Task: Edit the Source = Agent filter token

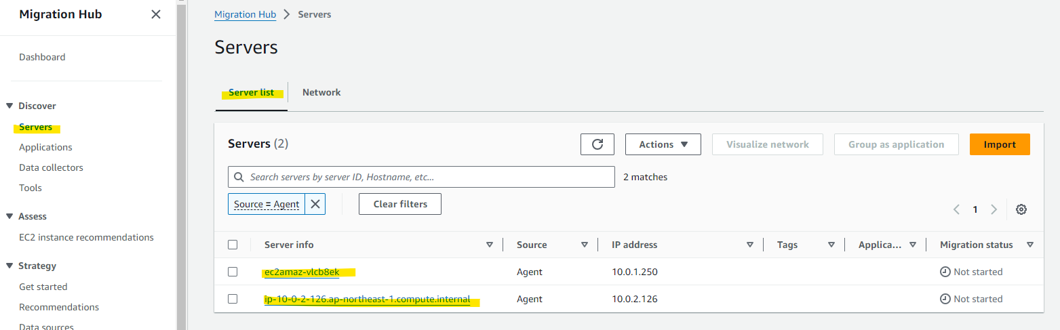Action: coord(267,204)
